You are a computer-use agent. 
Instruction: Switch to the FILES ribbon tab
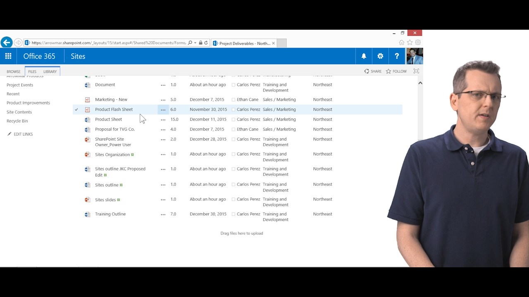tap(32, 71)
